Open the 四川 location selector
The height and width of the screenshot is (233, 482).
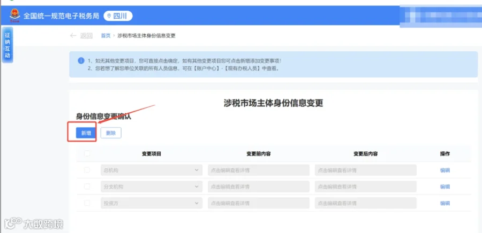118,16
